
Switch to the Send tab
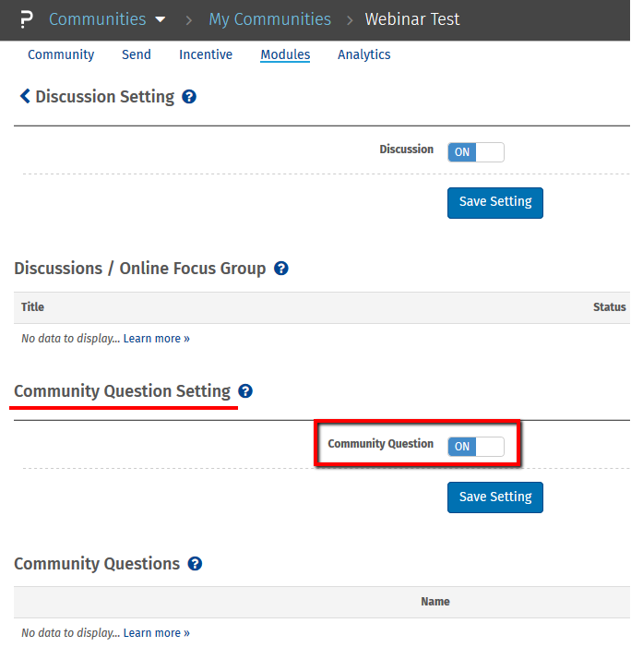[x=137, y=54]
